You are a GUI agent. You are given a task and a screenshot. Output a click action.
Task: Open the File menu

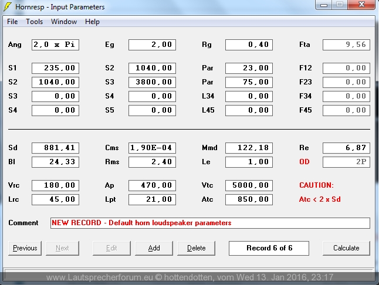click(x=12, y=22)
